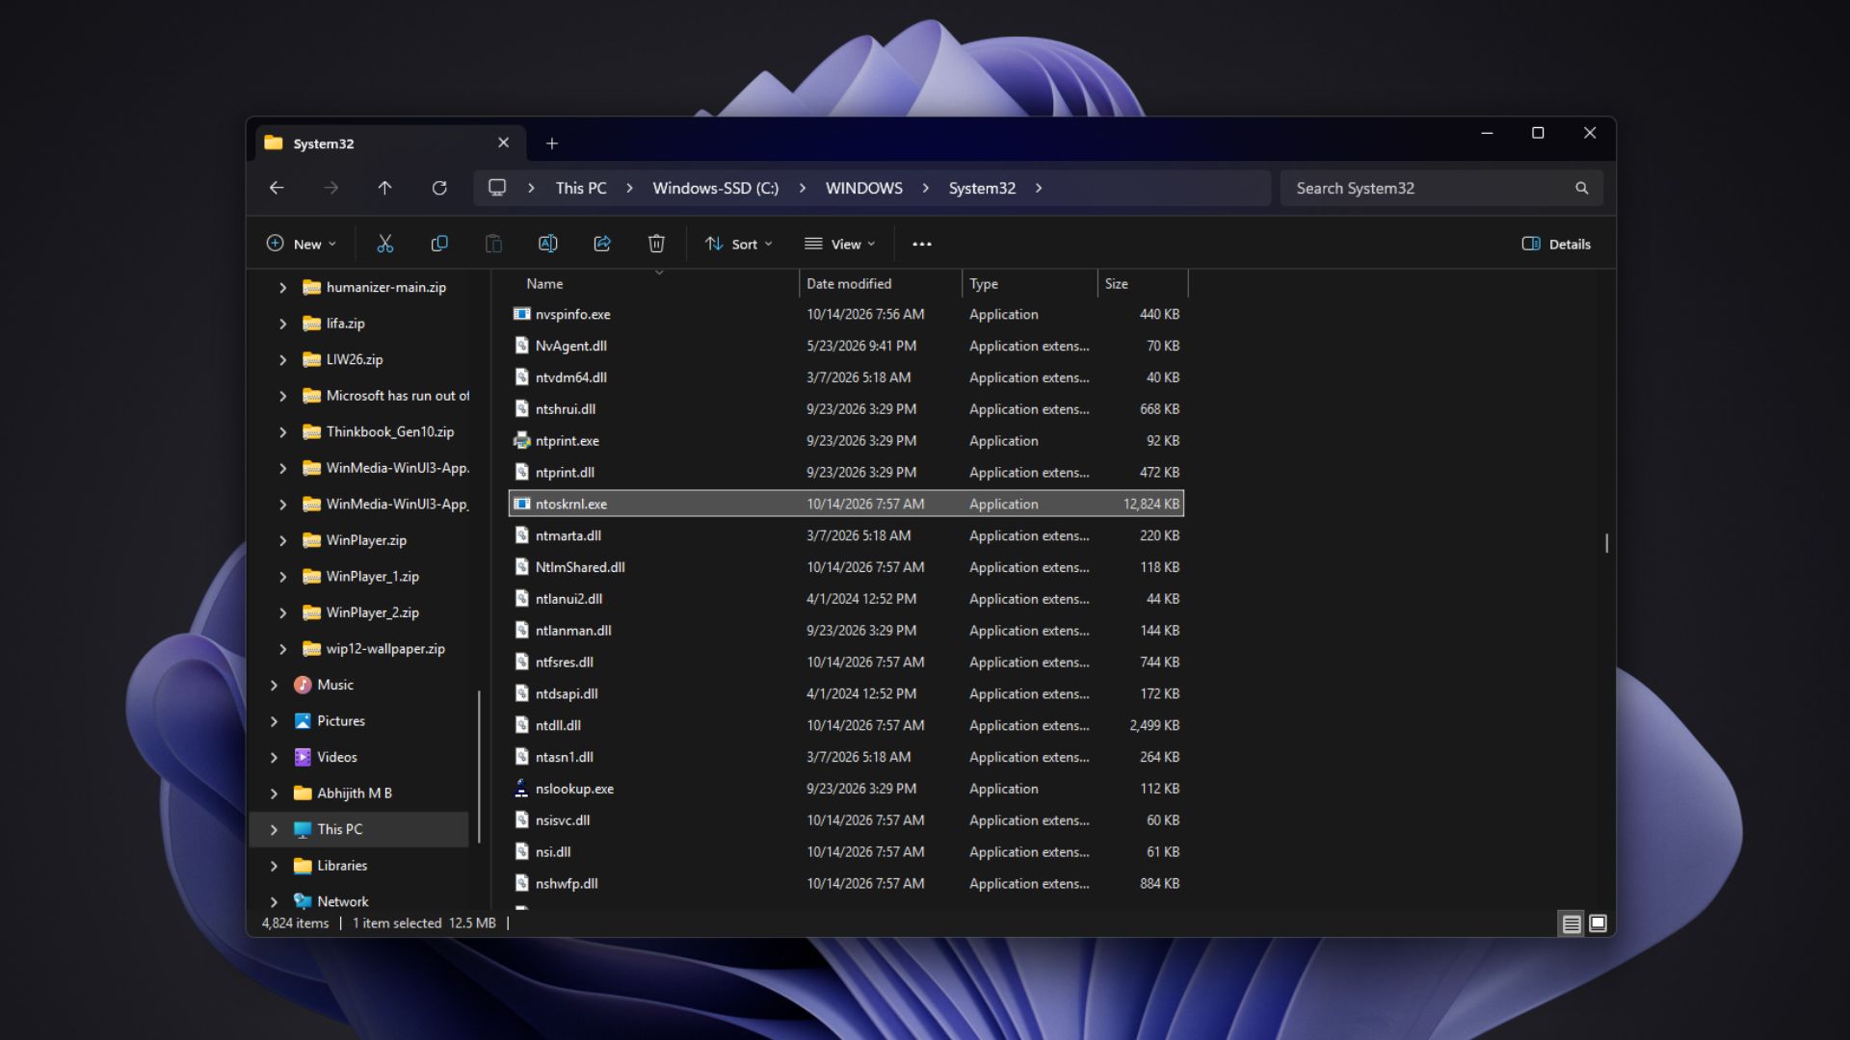Toggle the Details pane button
The width and height of the screenshot is (1850, 1040).
pos(1556,244)
